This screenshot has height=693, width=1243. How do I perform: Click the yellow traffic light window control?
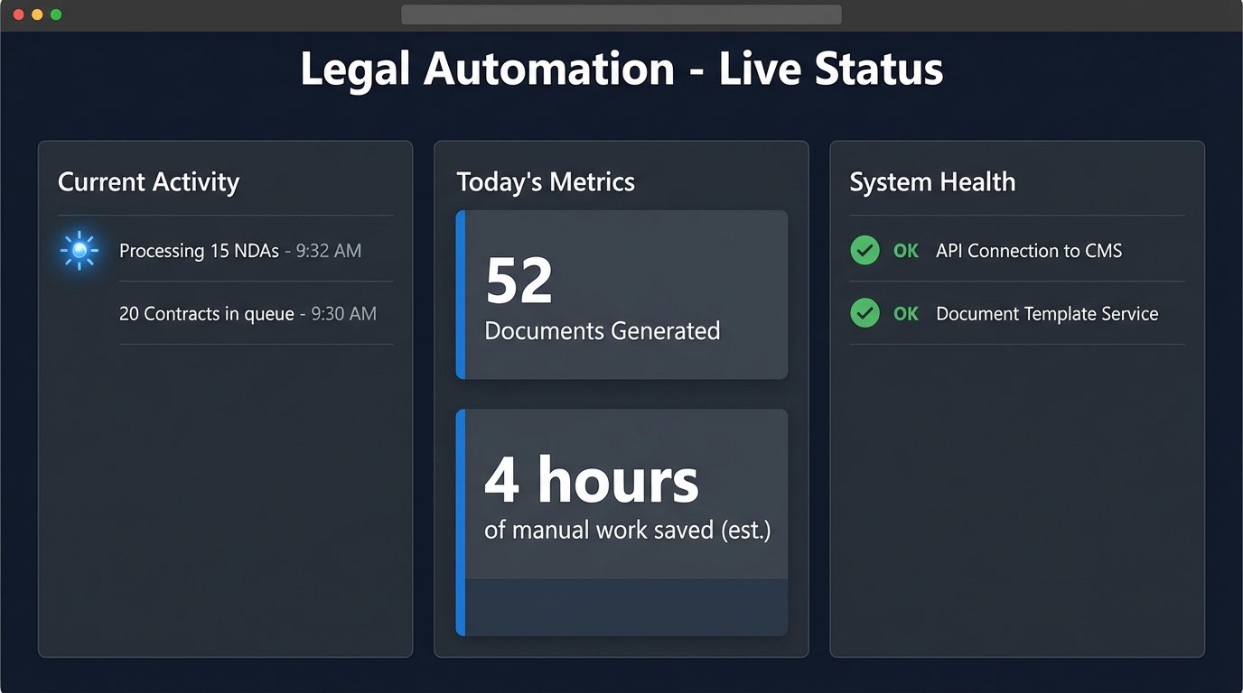coord(37,14)
